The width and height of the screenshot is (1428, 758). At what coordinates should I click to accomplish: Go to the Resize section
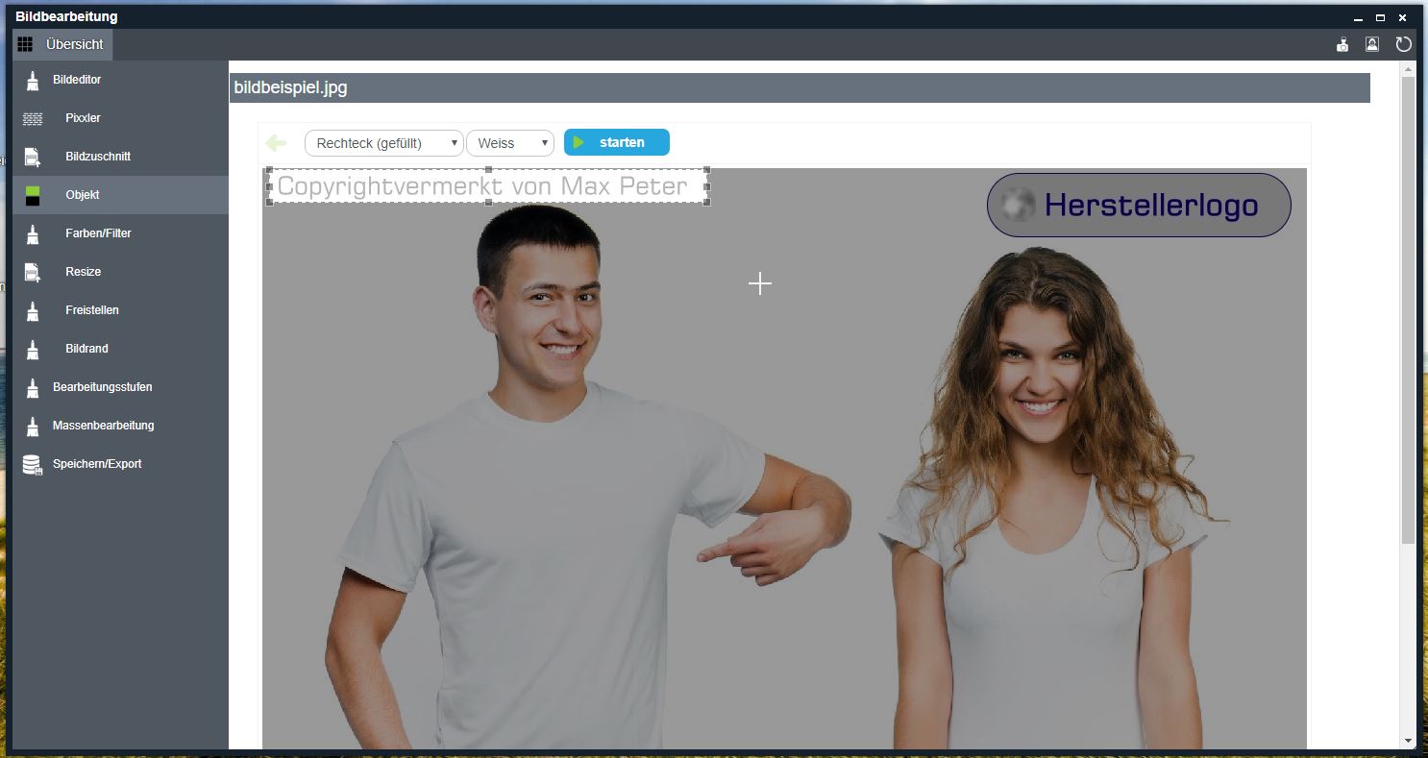[x=120, y=272]
